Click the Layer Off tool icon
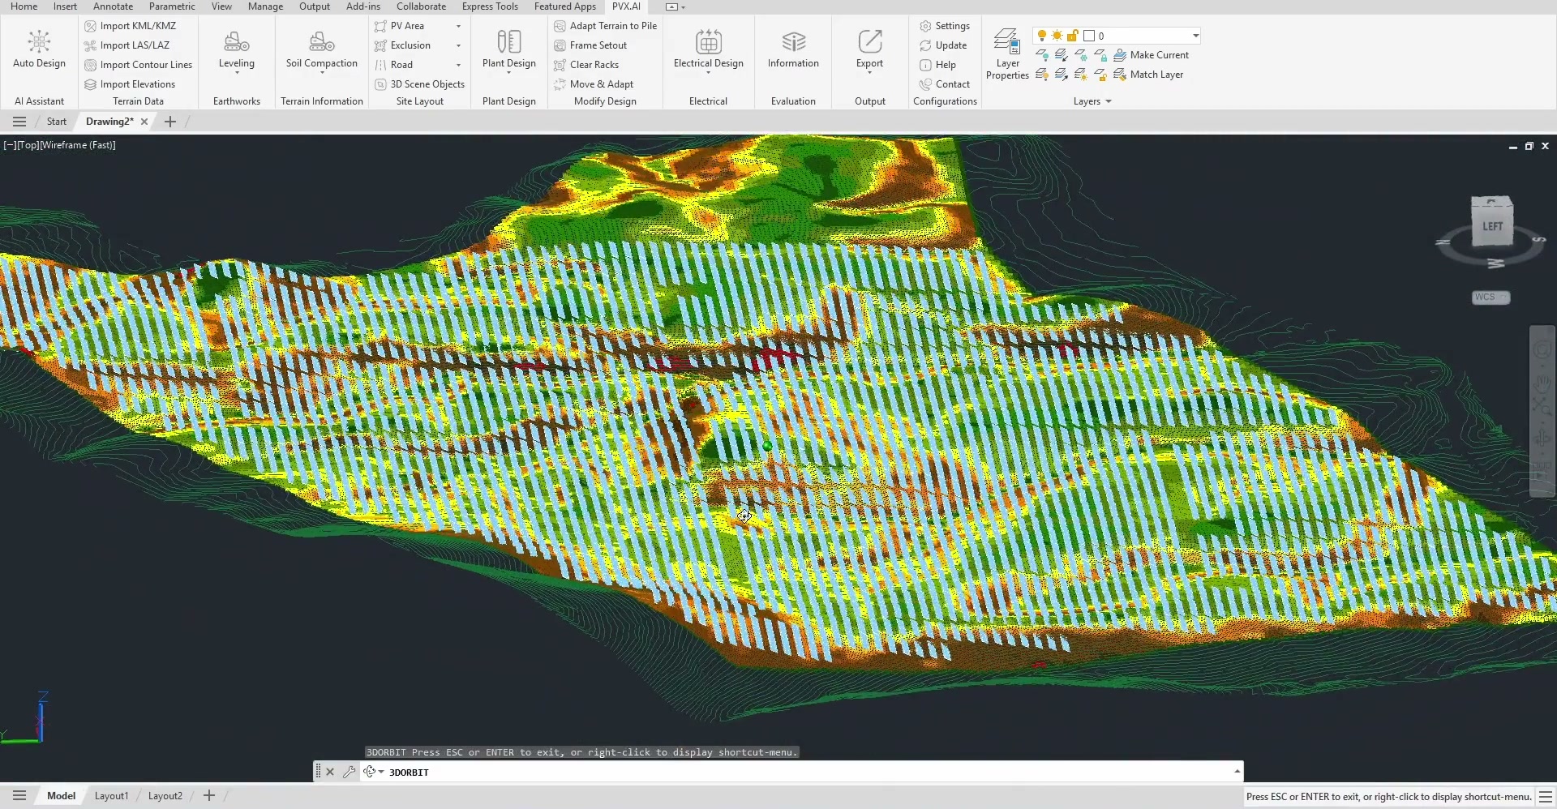 coord(1042,55)
